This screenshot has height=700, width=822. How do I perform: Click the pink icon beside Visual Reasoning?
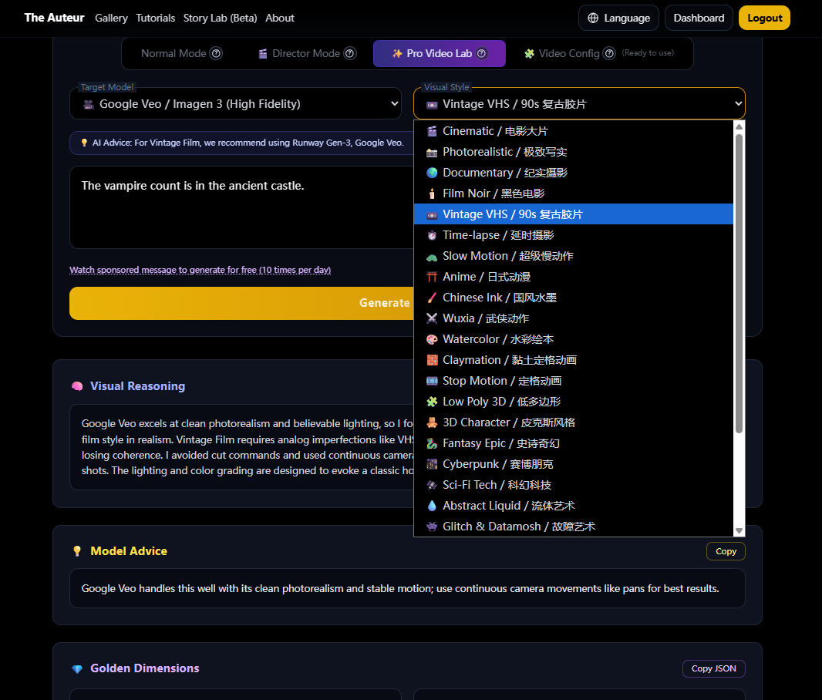click(x=76, y=386)
